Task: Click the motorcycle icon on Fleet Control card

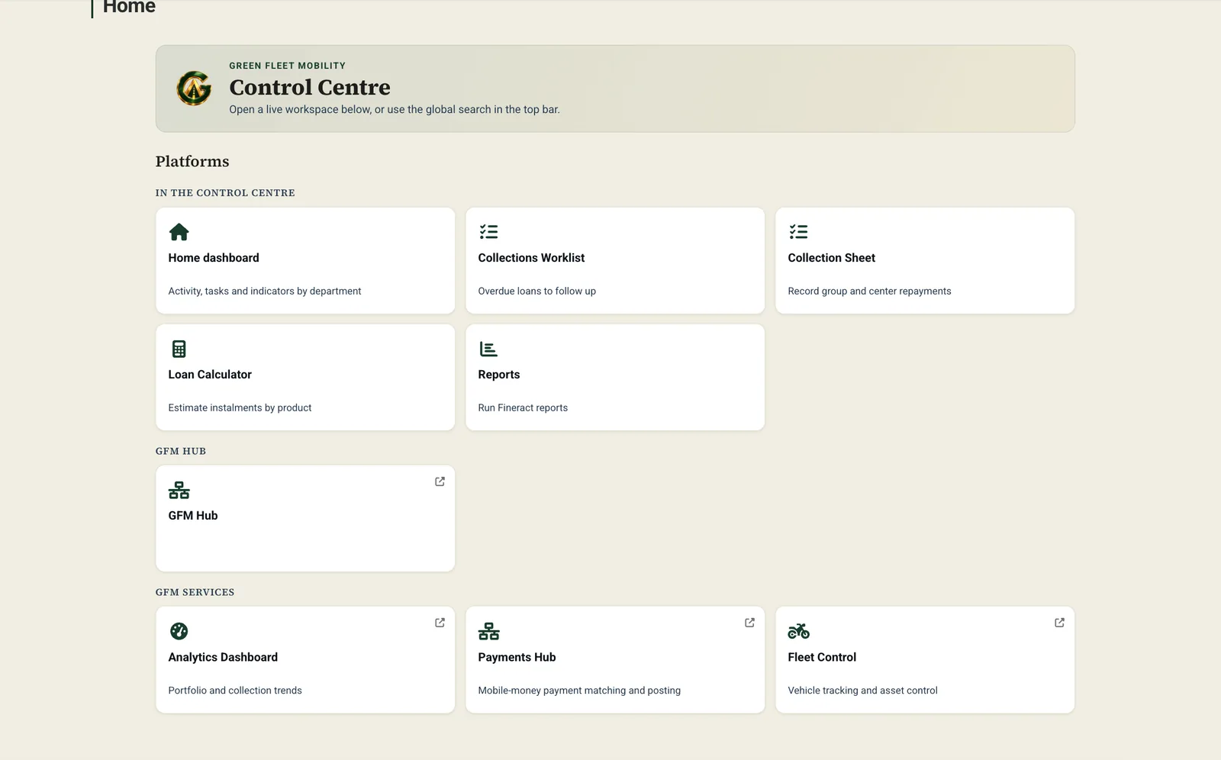Action: tap(798, 631)
